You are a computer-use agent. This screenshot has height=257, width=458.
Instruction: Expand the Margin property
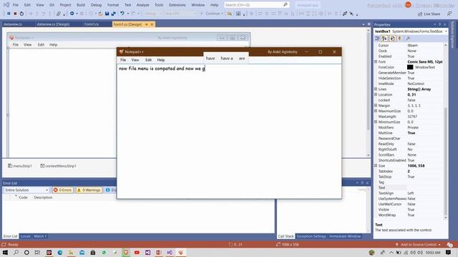click(376, 106)
